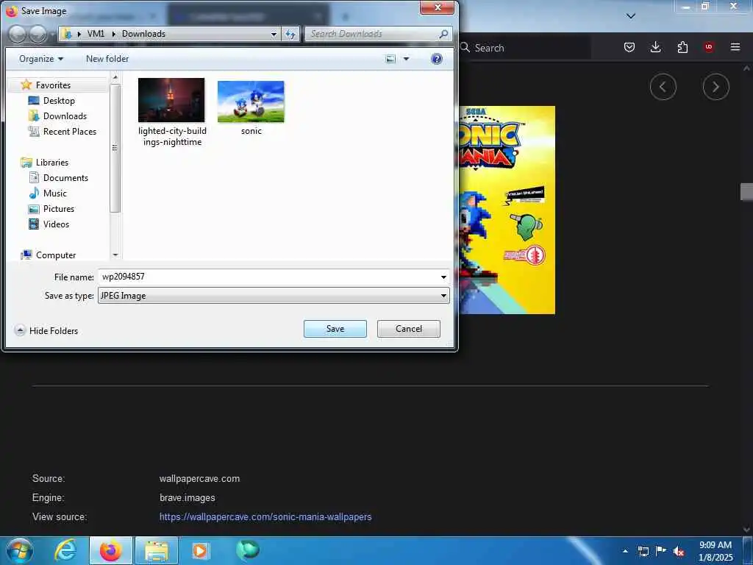Click the navigation pane scroll up arrow

[115, 77]
